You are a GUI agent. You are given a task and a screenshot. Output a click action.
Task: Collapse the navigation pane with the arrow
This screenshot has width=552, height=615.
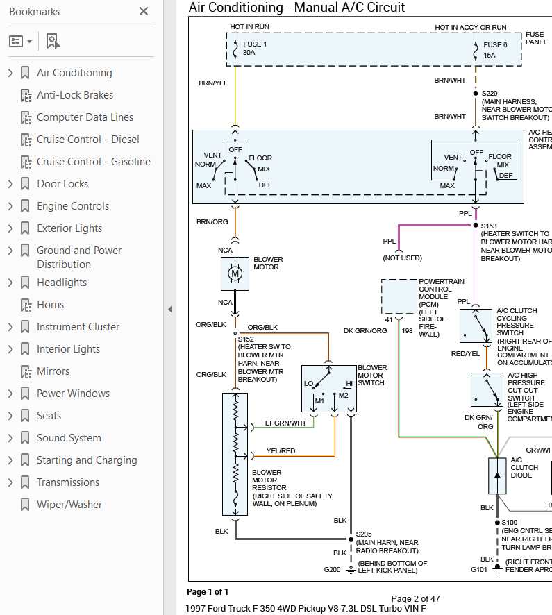click(170, 309)
